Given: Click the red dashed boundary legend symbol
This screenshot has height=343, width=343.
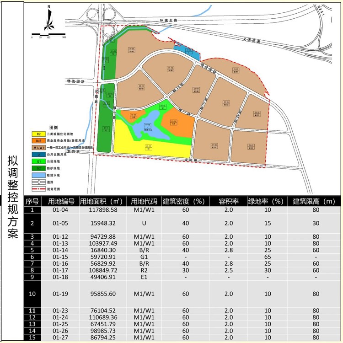Looking at the screenshot, I should point(39,189).
